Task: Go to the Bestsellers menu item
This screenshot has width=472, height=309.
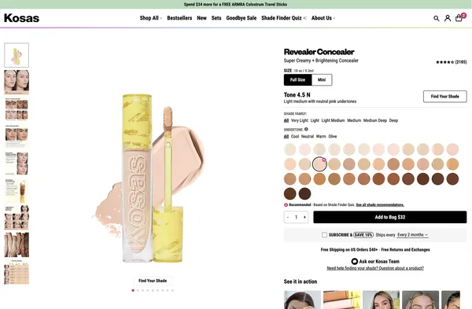Action: 179,18
